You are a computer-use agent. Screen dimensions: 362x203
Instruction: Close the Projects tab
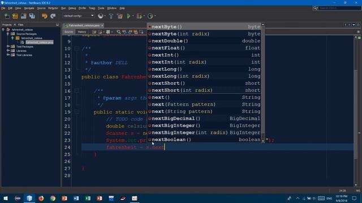pos(15,25)
